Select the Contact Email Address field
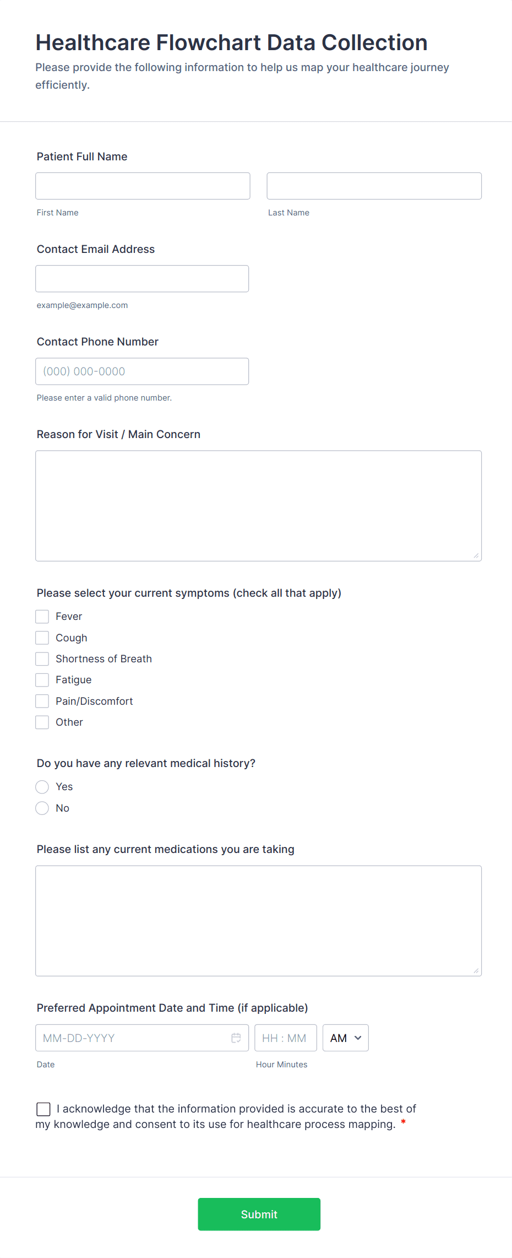 click(x=142, y=278)
